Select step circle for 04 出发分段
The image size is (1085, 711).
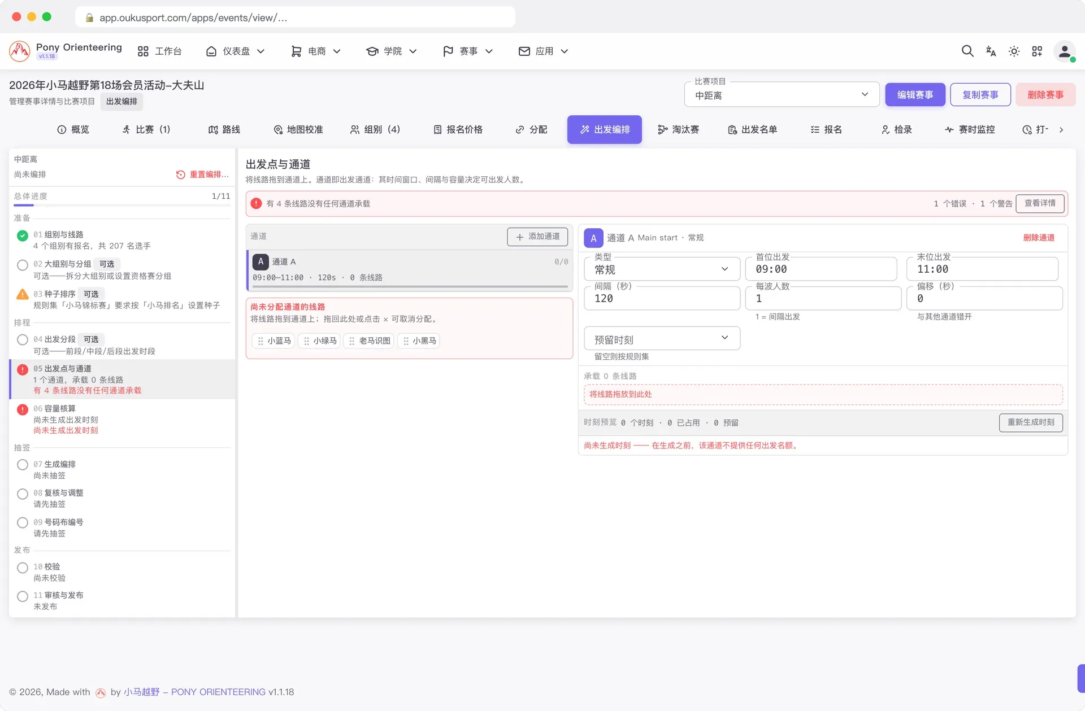click(23, 339)
